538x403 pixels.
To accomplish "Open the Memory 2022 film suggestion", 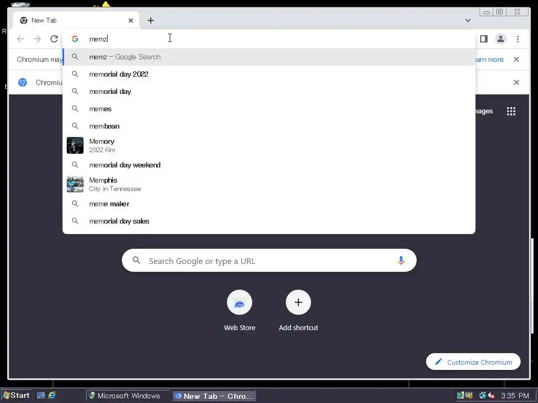I will tap(269, 145).
